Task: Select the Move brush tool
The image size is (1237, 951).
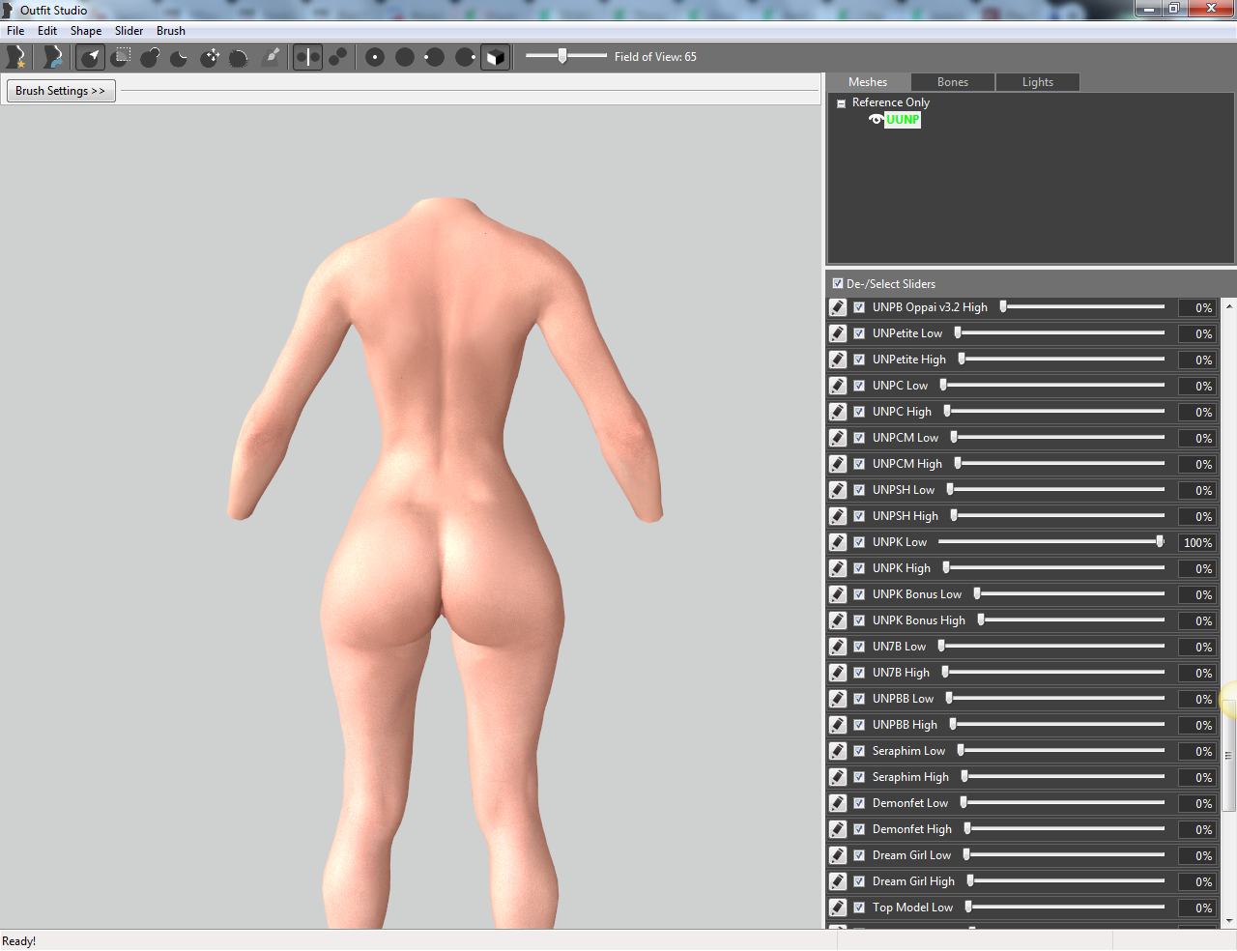Action: pyautogui.click(x=210, y=57)
